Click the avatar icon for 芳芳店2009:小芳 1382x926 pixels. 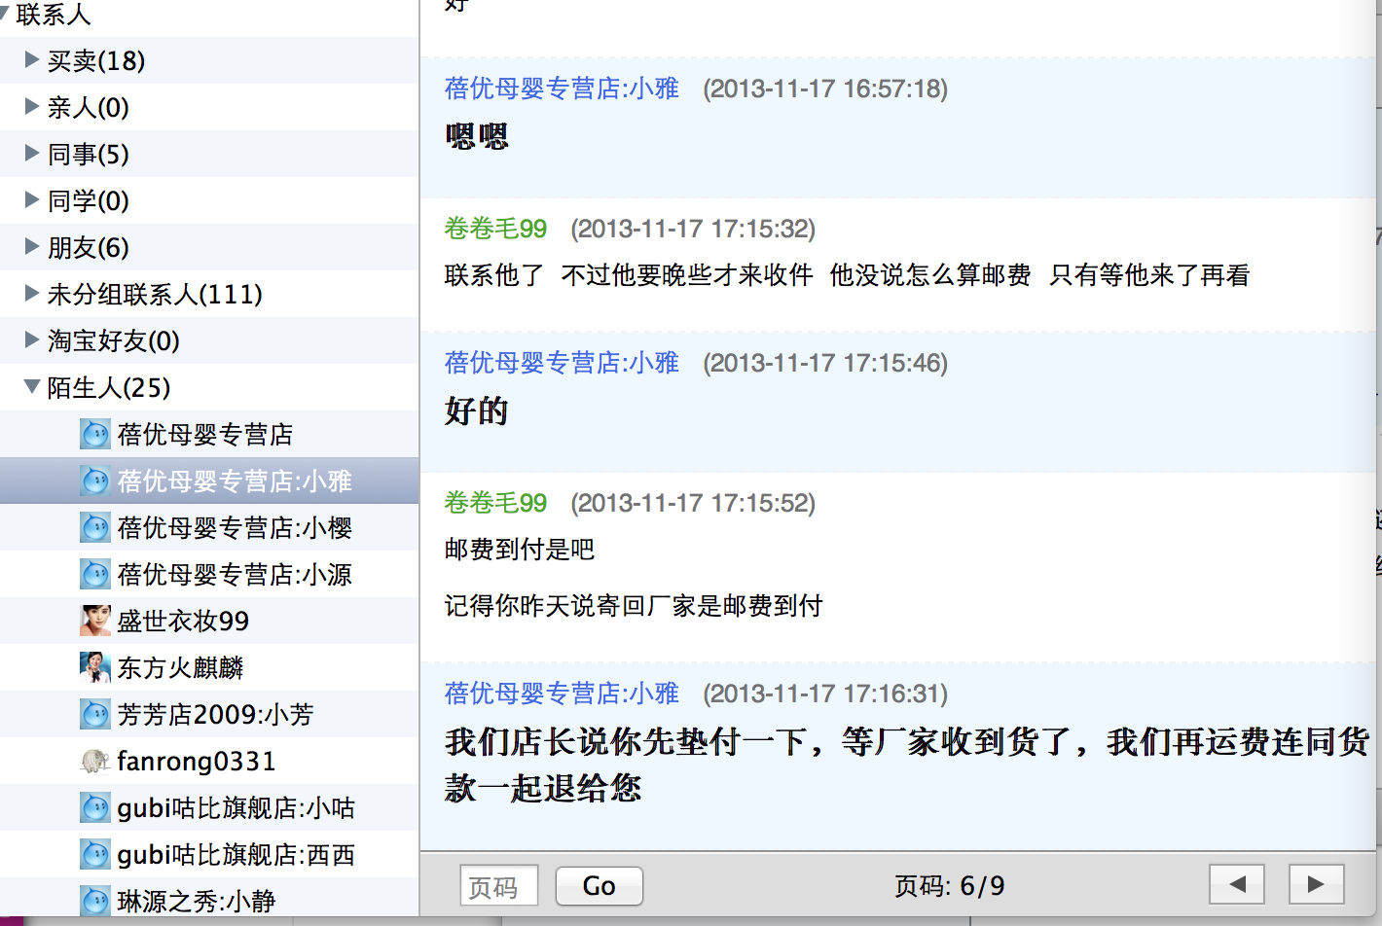tap(94, 714)
